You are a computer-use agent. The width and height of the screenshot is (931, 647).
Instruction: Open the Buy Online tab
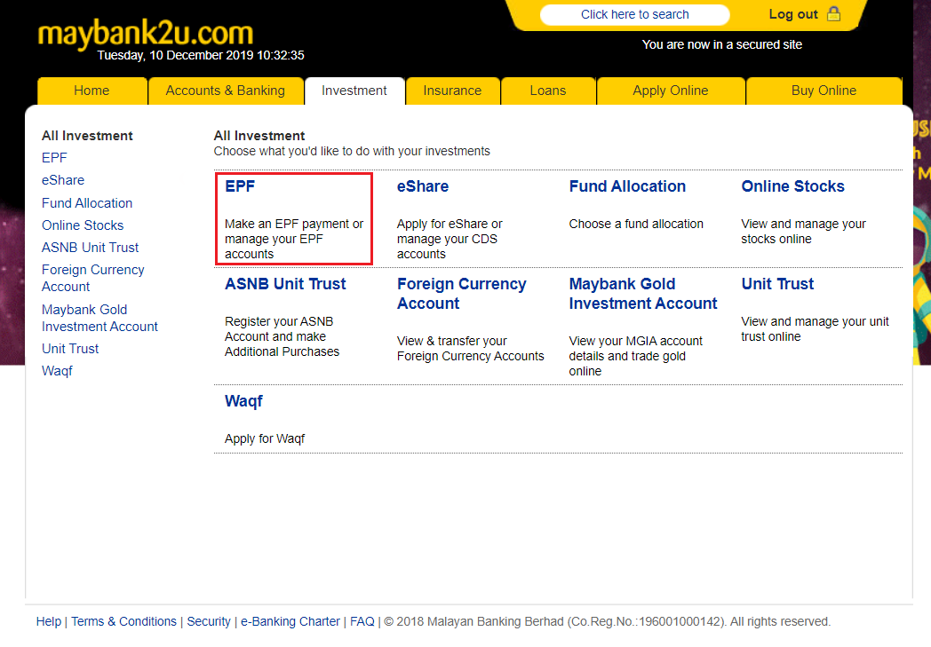coord(824,91)
